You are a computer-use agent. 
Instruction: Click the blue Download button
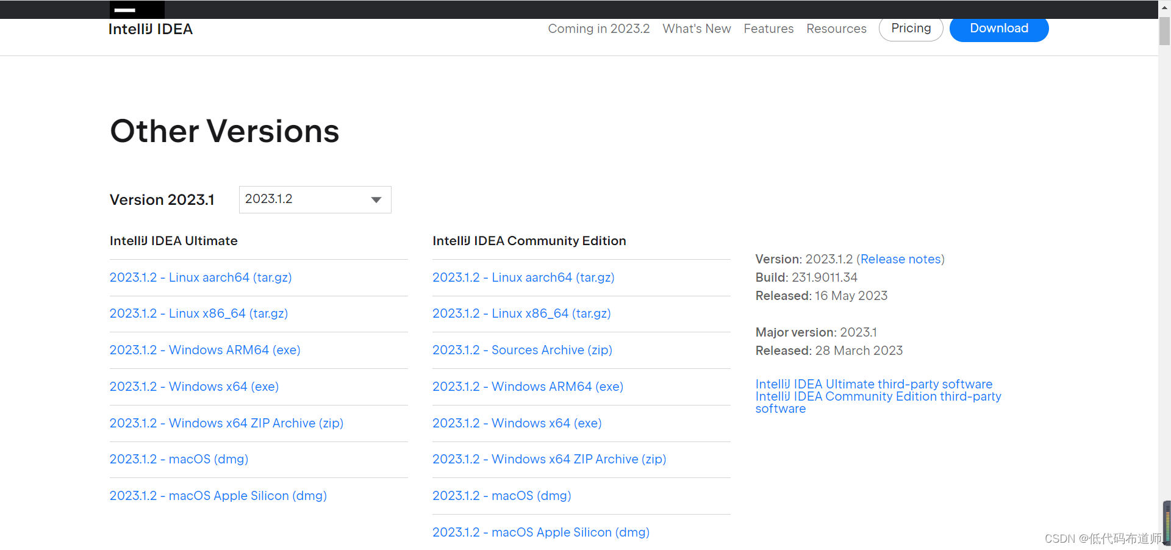point(999,29)
